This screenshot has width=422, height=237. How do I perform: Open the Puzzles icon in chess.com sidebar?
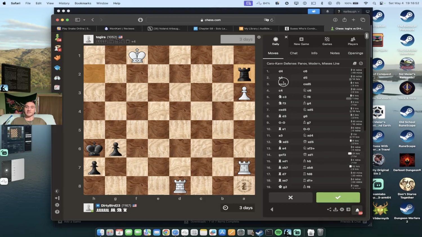[x=57, y=58]
